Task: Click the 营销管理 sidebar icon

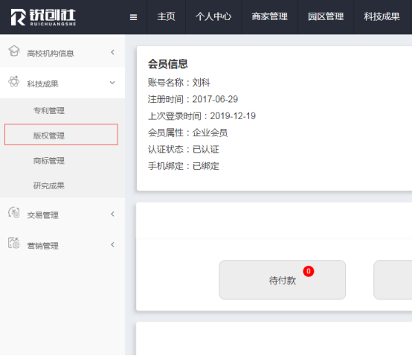Action: coord(14,243)
